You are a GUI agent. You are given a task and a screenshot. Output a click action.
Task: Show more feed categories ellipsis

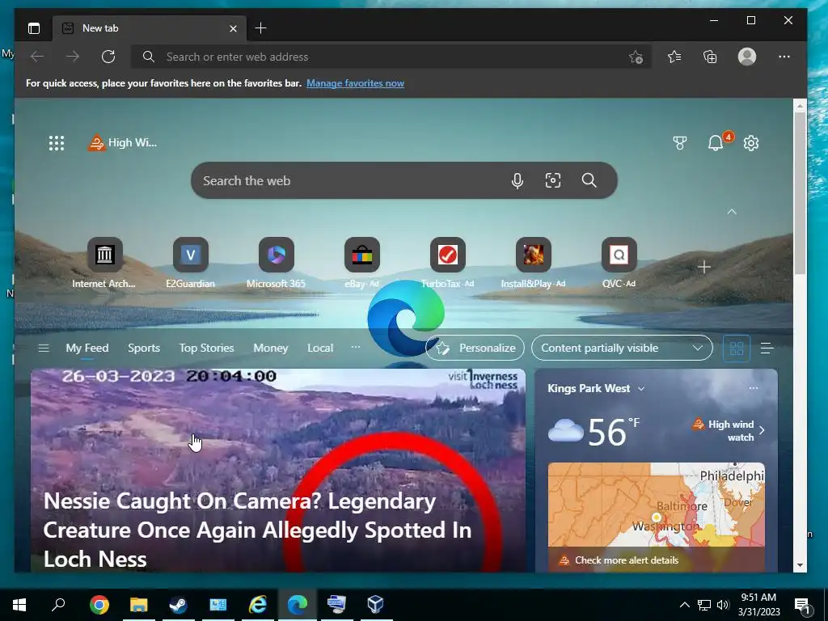(356, 347)
